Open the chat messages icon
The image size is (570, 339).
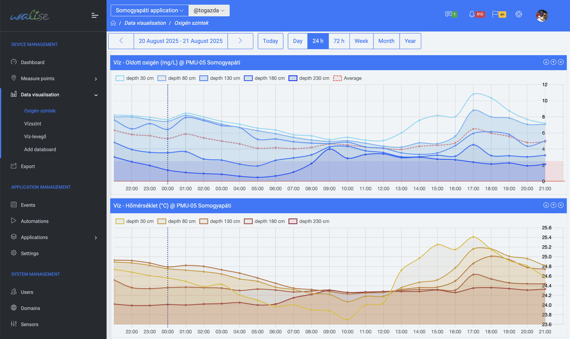pyautogui.click(x=448, y=14)
